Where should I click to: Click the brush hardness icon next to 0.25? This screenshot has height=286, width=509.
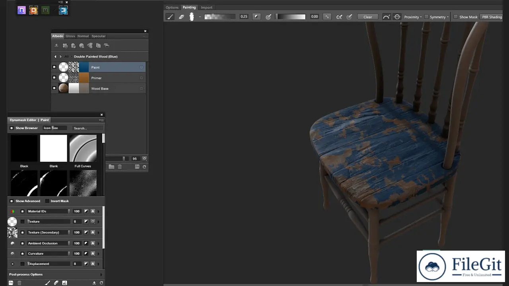(256, 17)
